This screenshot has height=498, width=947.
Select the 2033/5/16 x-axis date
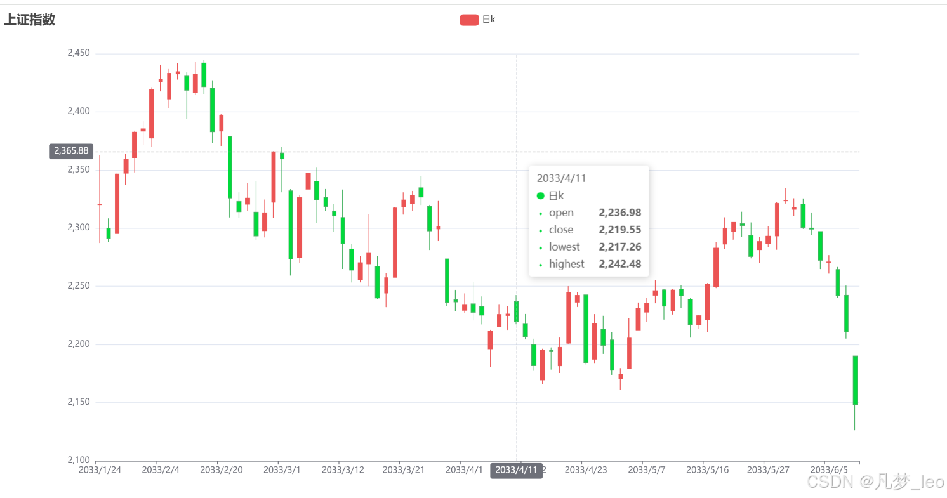coord(708,470)
